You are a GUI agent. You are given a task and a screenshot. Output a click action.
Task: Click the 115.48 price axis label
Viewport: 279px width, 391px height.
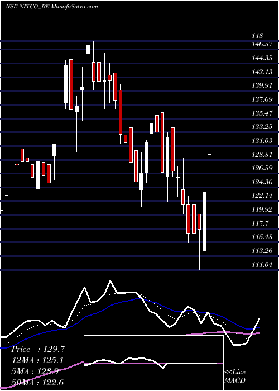pos(262,237)
